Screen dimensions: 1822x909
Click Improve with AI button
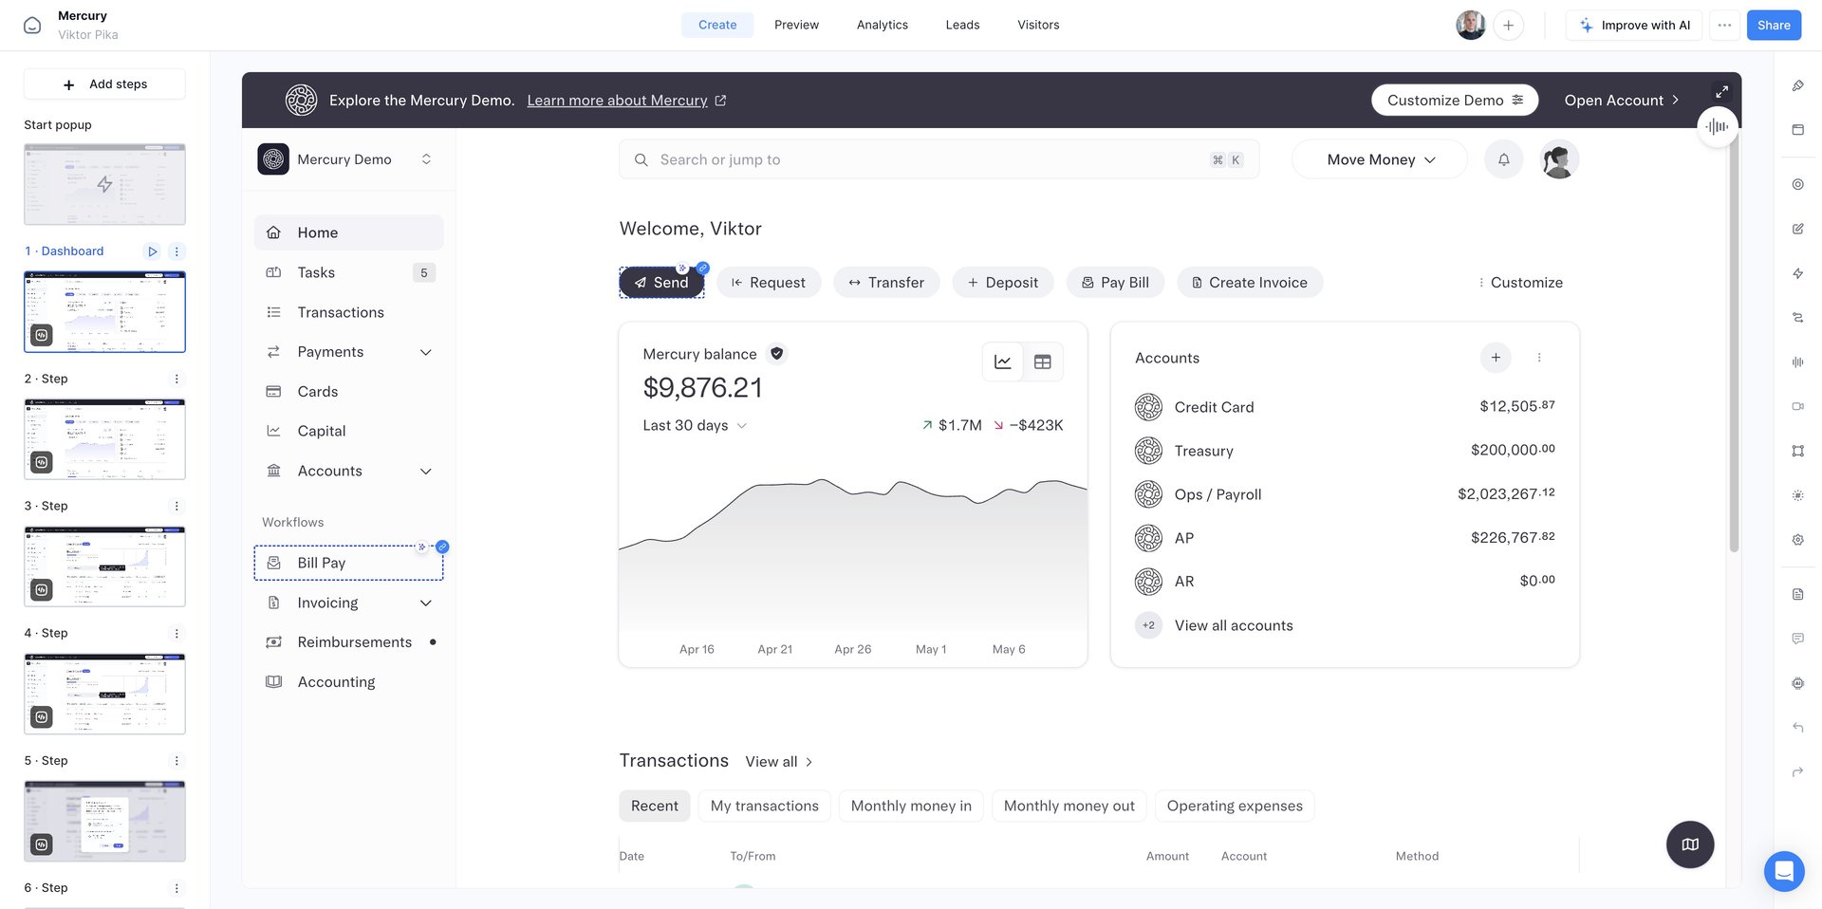[x=1633, y=25]
